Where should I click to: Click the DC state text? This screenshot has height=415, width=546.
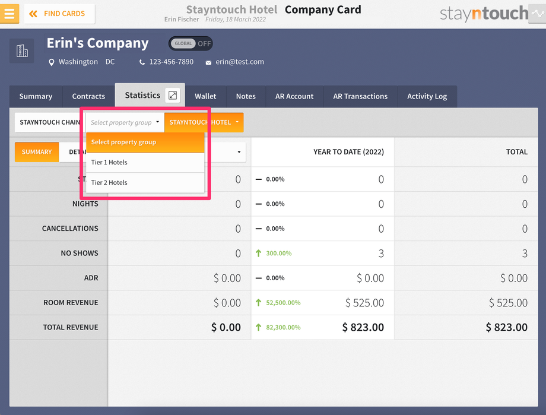(x=110, y=62)
